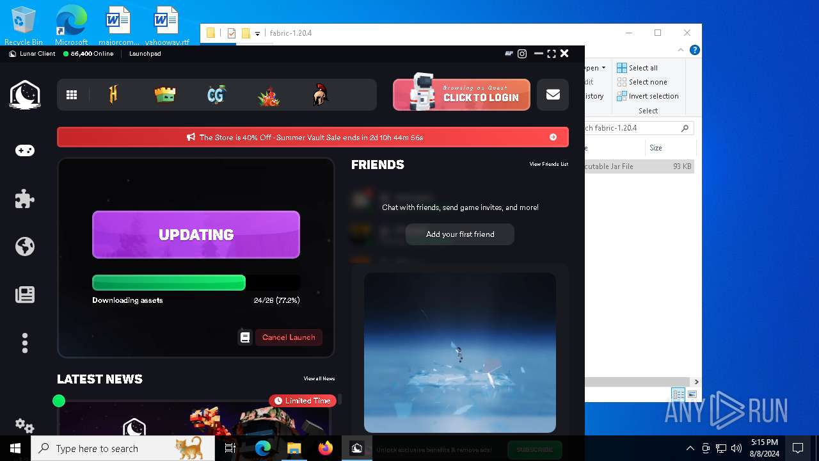Click the Subscribe button at the bottom
Viewport: 819px width, 461px height.
click(x=535, y=449)
